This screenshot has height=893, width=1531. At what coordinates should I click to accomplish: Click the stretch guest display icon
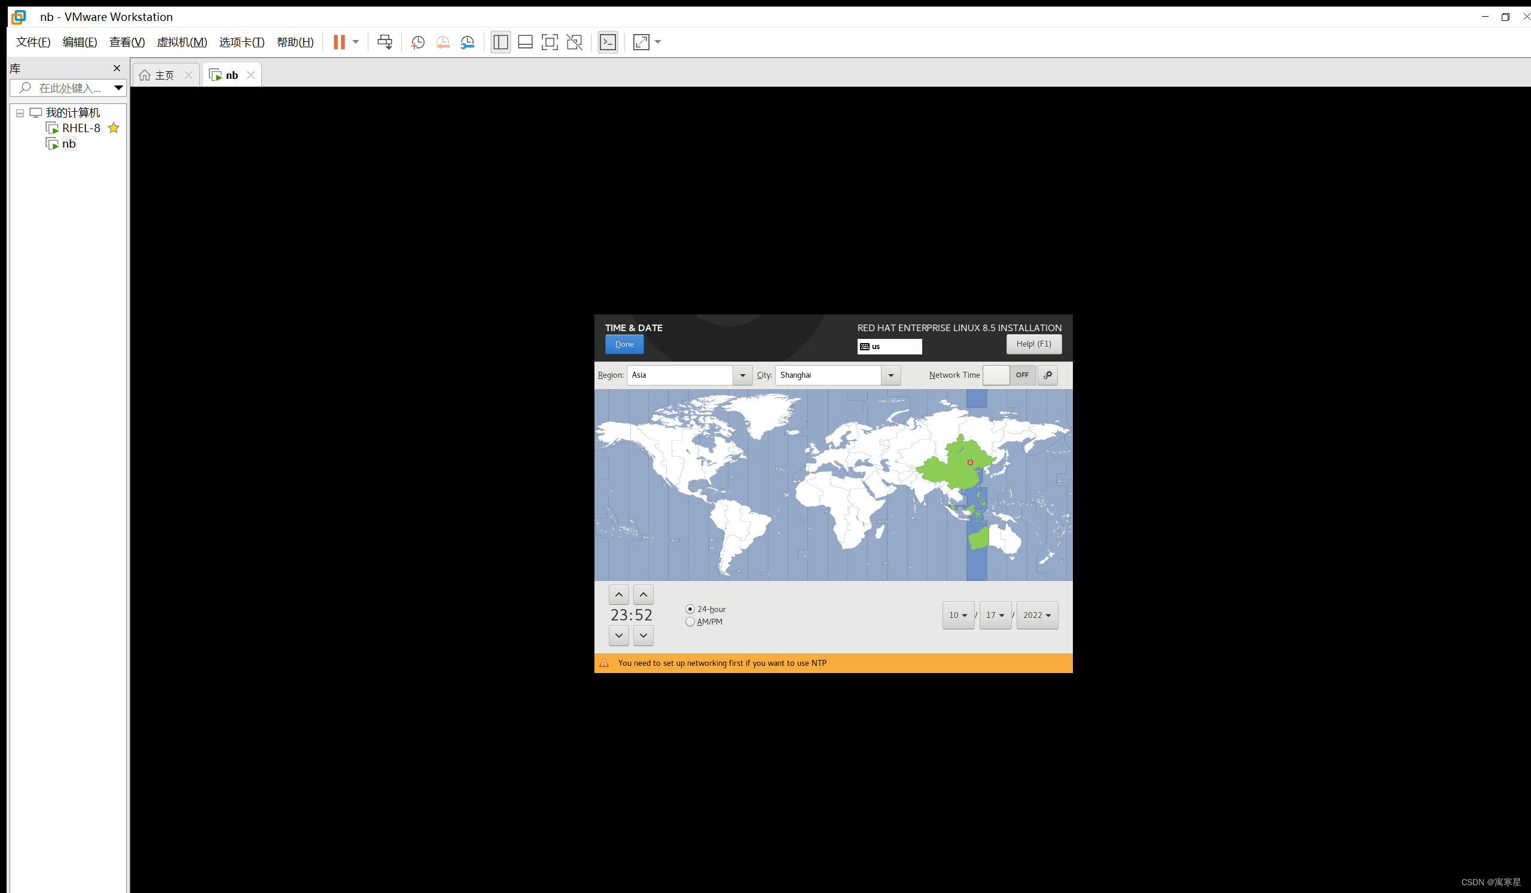[641, 42]
